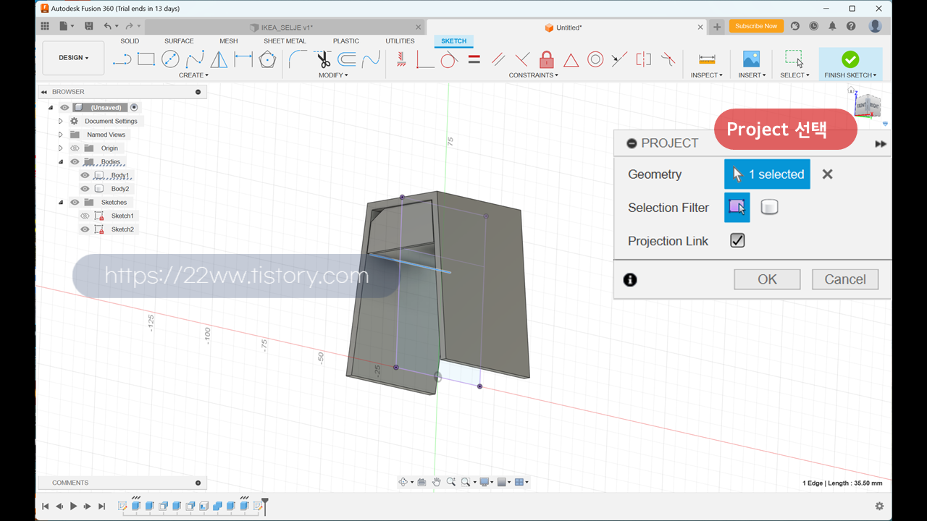Toggle visibility of the Sketches folder
The image size is (927, 521).
click(x=75, y=203)
